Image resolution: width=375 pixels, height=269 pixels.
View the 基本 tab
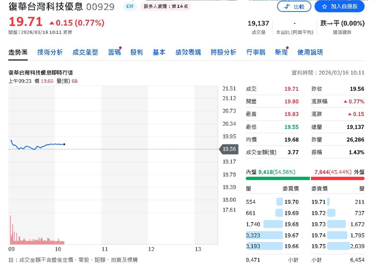[x=159, y=52]
